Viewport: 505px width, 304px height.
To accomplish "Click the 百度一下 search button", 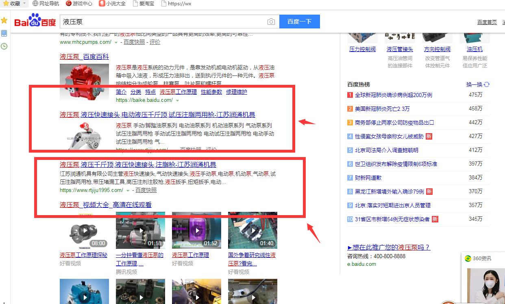I will 300,22.
